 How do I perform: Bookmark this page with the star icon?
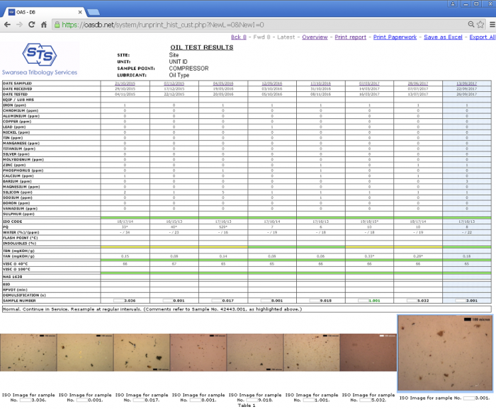480,24
